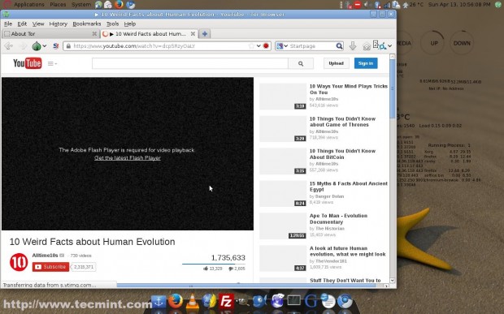Open the terminal monitor icon in dock
Image resolution: width=504 pixels, height=314 pixels.
tap(293, 301)
